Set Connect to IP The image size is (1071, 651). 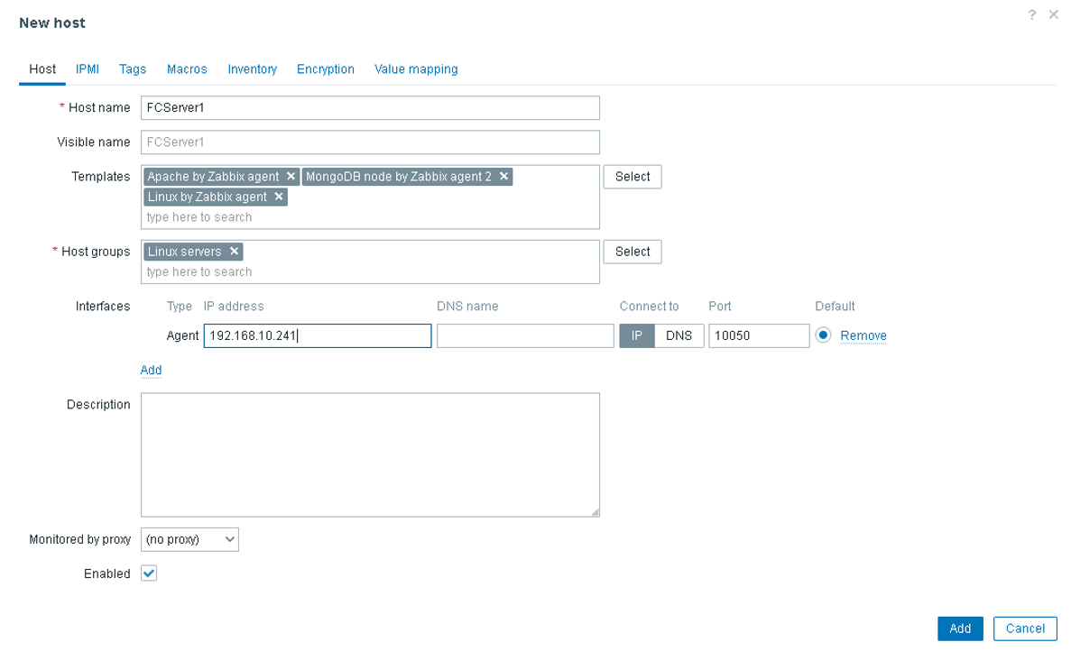pos(637,335)
